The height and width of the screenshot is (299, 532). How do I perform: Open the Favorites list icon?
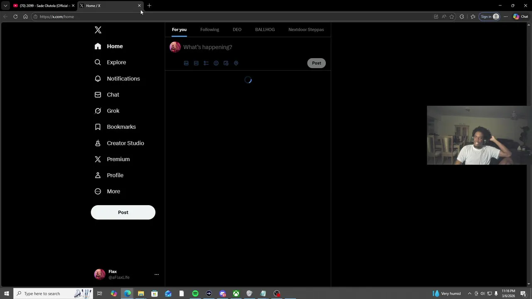pyautogui.click(x=473, y=17)
